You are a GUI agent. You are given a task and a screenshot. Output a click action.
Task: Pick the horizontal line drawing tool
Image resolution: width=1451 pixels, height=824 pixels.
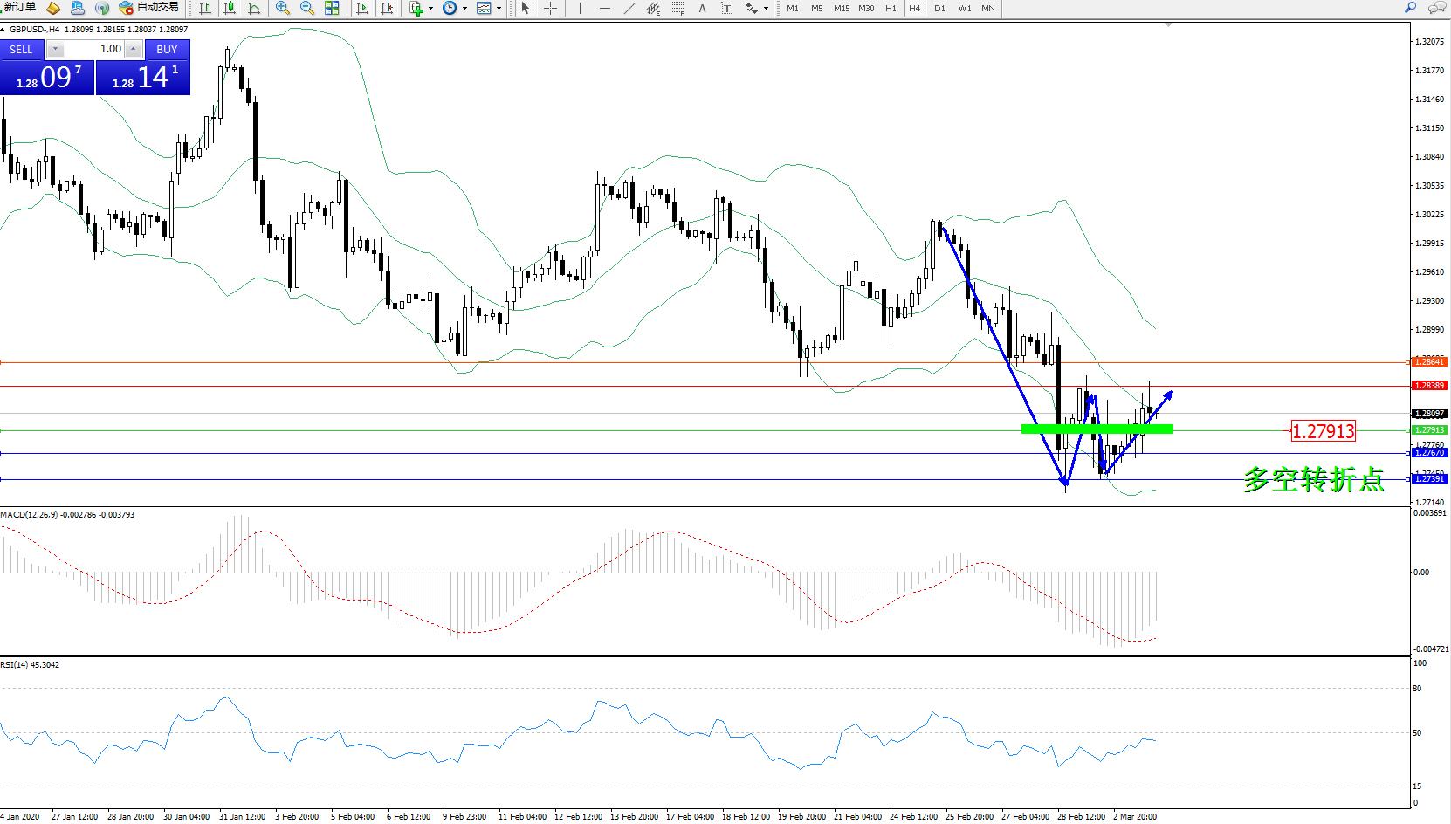click(x=604, y=8)
